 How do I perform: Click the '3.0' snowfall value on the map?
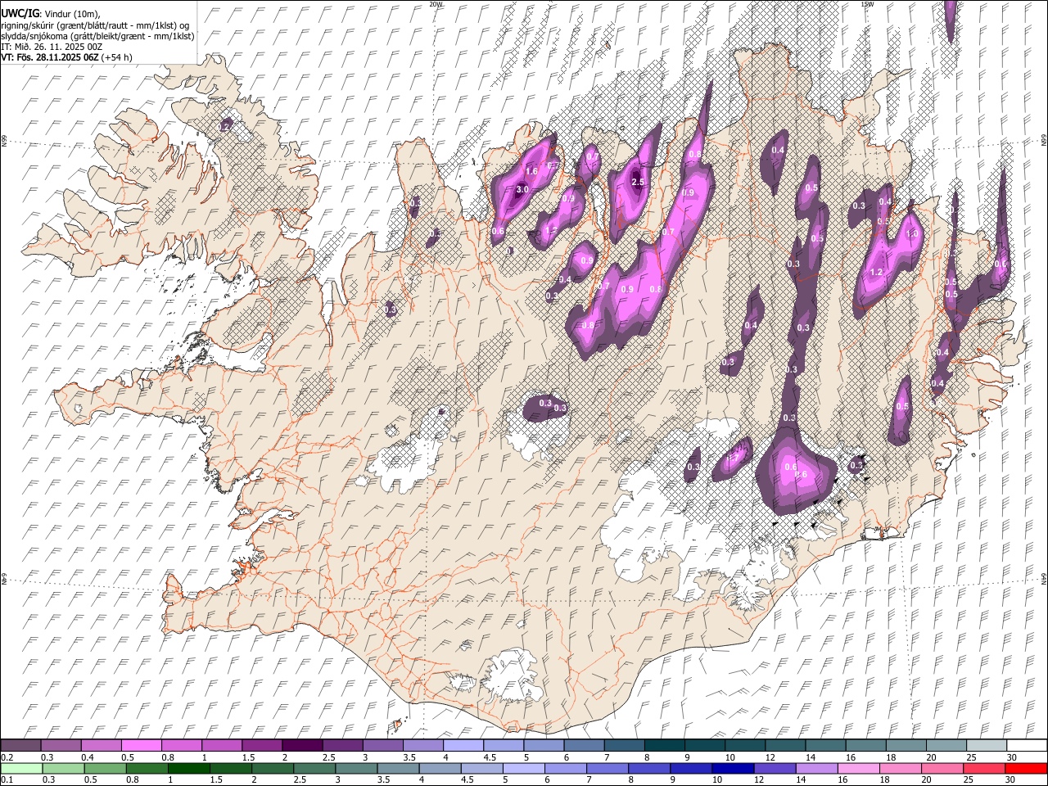522,190
